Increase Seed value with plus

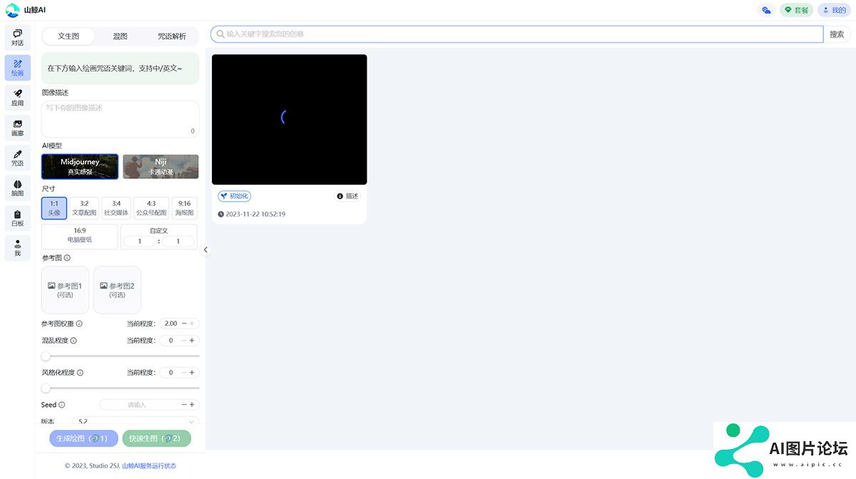tap(192, 405)
